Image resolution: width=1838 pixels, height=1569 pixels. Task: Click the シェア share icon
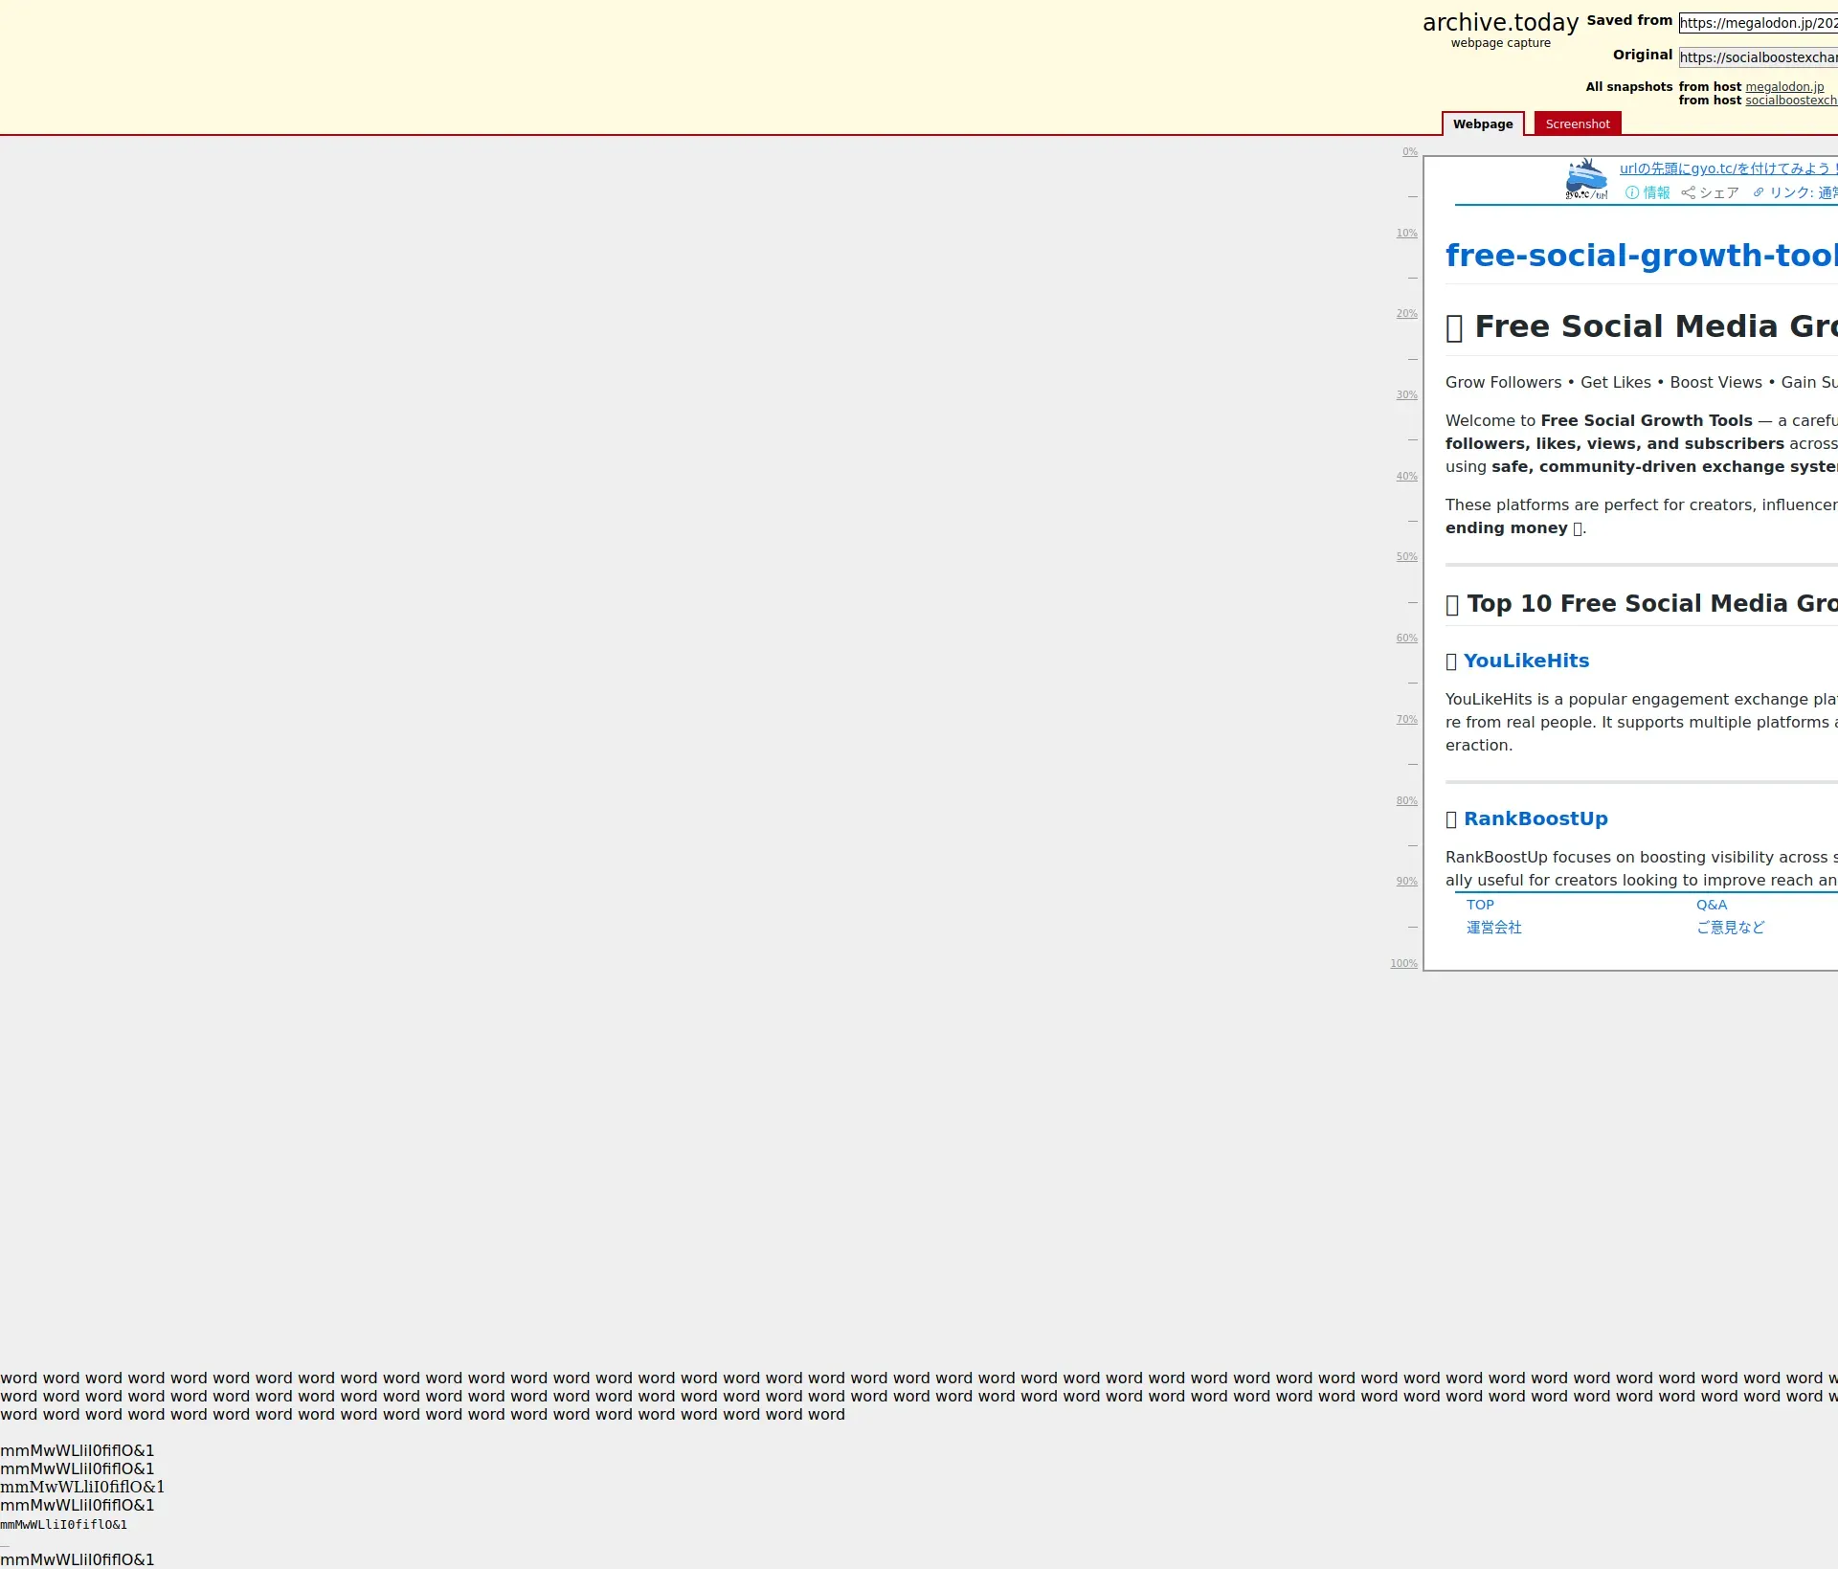pyautogui.click(x=1688, y=192)
